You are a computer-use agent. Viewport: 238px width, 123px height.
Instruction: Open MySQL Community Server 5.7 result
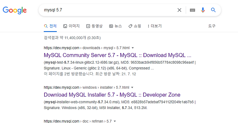[x=117, y=55]
